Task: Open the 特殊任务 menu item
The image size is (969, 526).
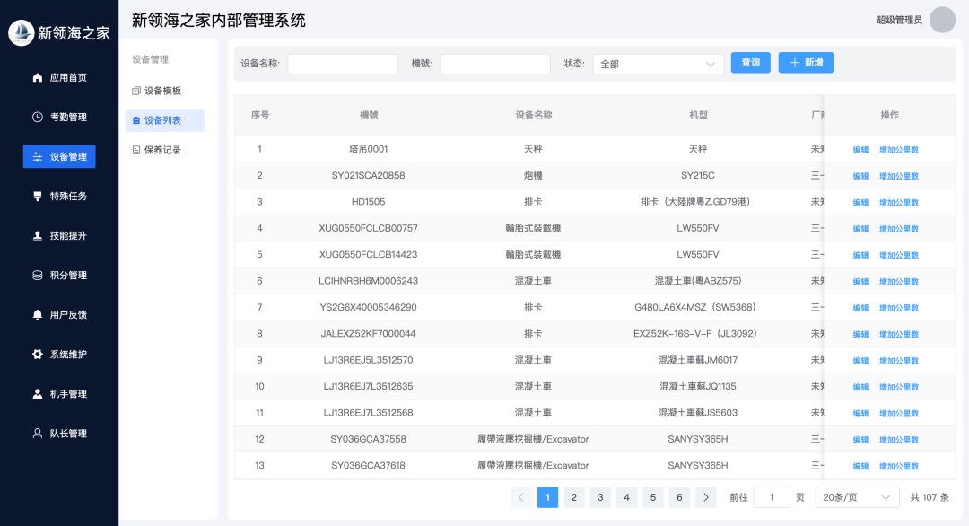Action: click(59, 196)
